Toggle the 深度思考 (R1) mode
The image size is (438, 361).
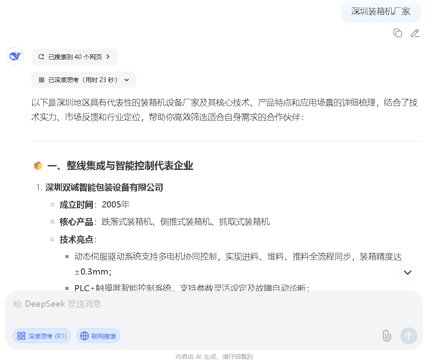42,336
